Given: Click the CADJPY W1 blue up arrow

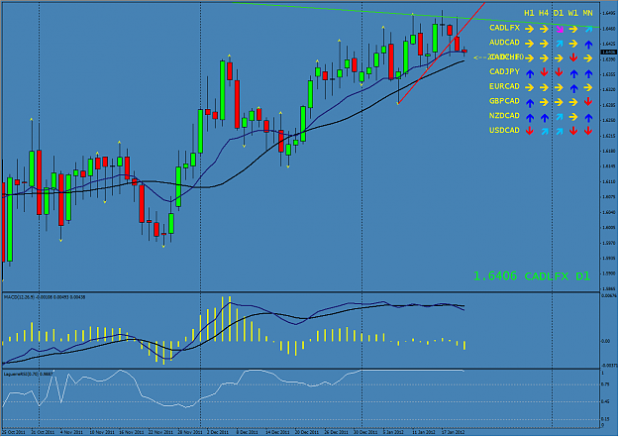Looking at the screenshot, I should [x=573, y=73].
